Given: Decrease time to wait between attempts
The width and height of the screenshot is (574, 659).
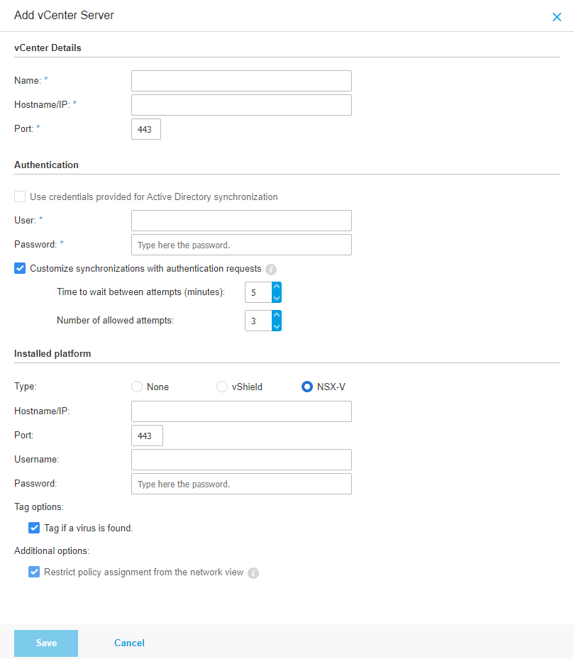Looking at the screenshot, I should click(277, 298).
